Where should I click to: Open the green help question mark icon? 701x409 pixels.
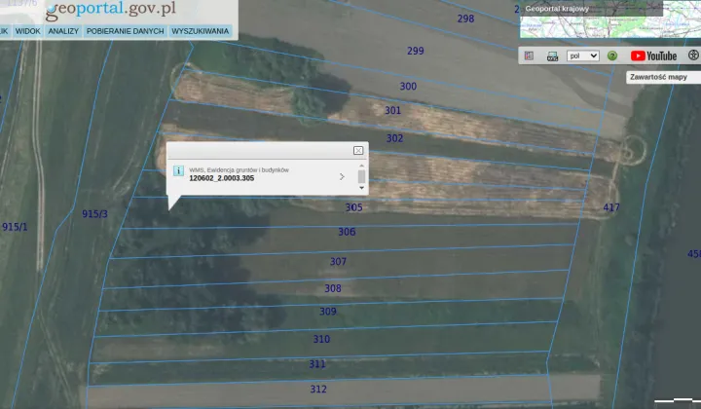[x=612, y=56]
